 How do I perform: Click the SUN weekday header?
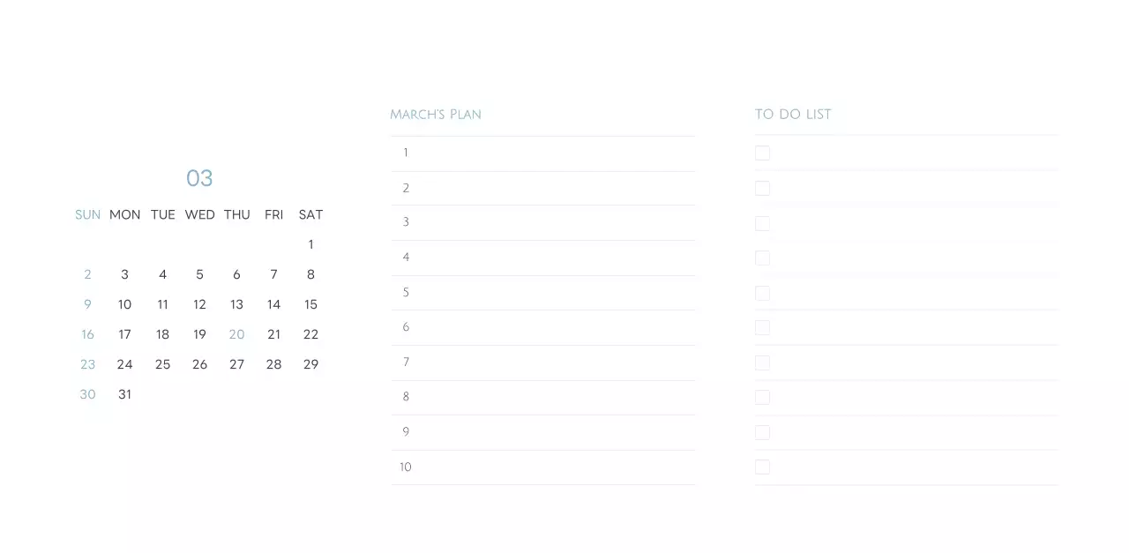(x=87, y=214)
